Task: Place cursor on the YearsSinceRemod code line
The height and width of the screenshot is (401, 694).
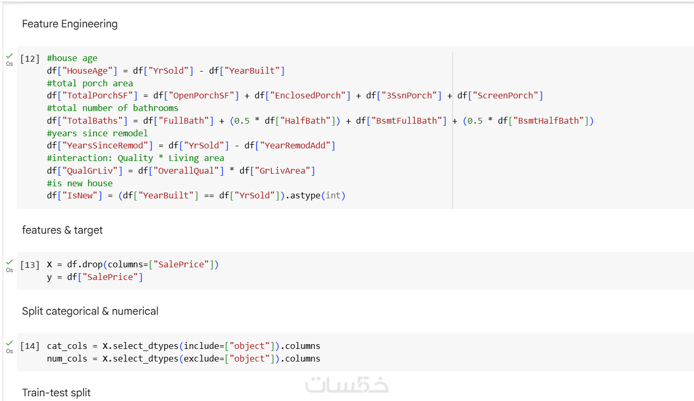Action: click(x=191, y=146)
